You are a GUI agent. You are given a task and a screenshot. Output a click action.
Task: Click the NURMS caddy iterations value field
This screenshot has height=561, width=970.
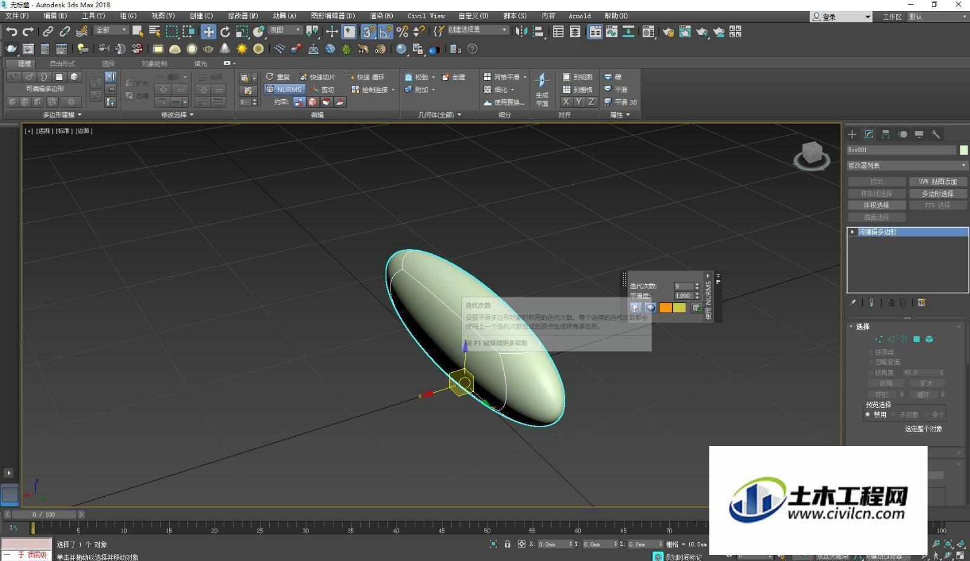click(x=683, y=286)
